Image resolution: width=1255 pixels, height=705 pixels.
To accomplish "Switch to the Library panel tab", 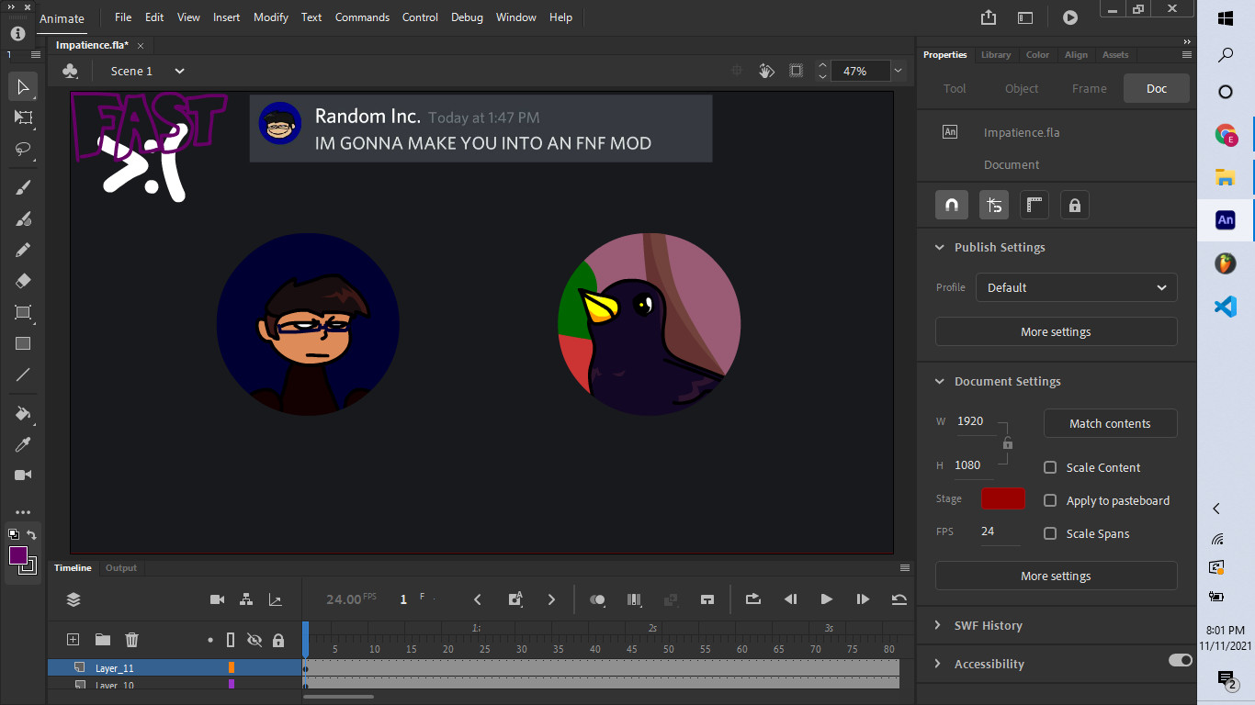I will 995,55.
